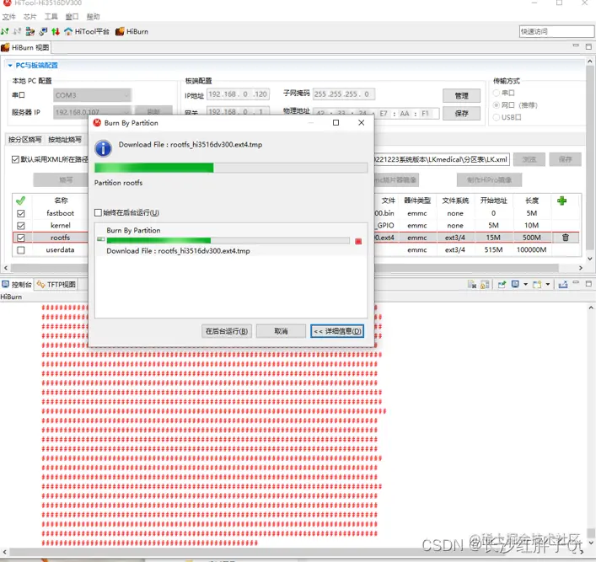Click the green and red transfer arrows icon
The width and height of the screenshot is (596, 562).
(56, 31)
